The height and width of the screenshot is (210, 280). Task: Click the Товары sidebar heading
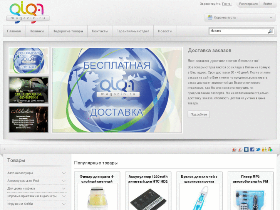point(16,160)
